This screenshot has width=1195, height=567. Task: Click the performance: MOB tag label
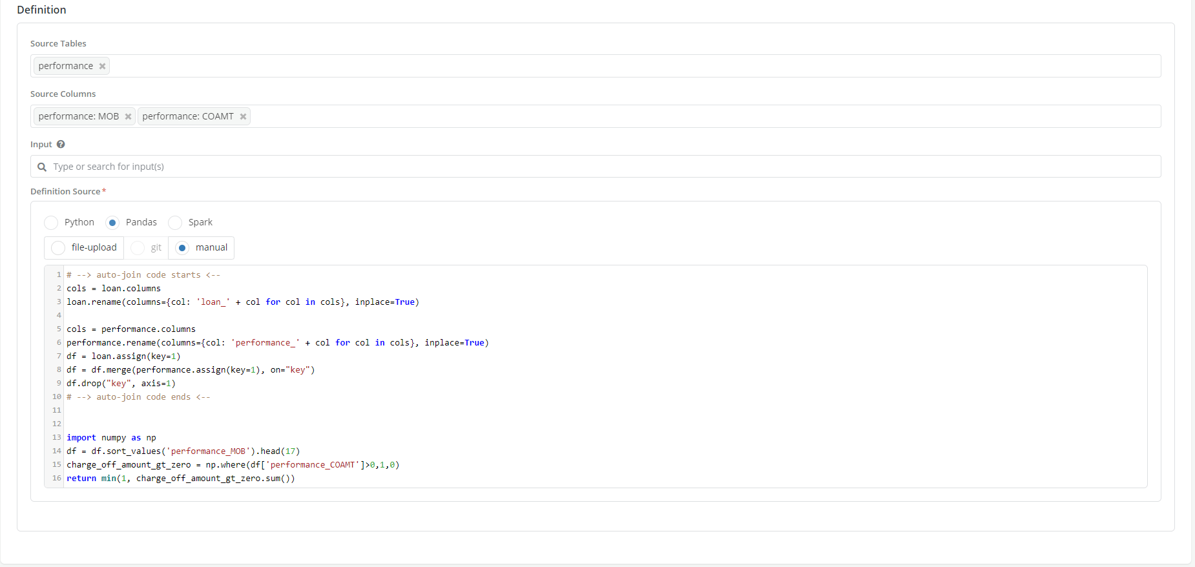(x=79, y=116)
